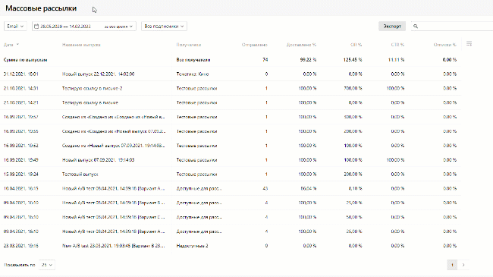Click delivered value '86,04 %'

309,188
